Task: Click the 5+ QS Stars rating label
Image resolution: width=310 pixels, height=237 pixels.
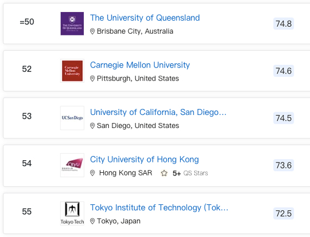Action: point(190,173)
